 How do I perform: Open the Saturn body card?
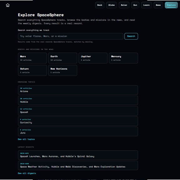coord(32,70)
